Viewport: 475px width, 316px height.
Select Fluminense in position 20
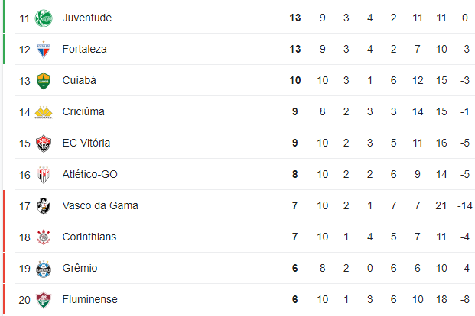point(90,299)
